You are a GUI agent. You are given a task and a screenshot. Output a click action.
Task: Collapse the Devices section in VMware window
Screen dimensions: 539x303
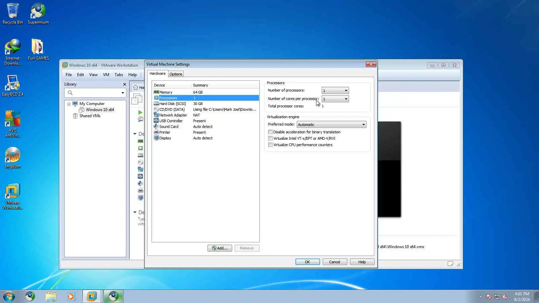pyautogui.click(x=135, y=134)
